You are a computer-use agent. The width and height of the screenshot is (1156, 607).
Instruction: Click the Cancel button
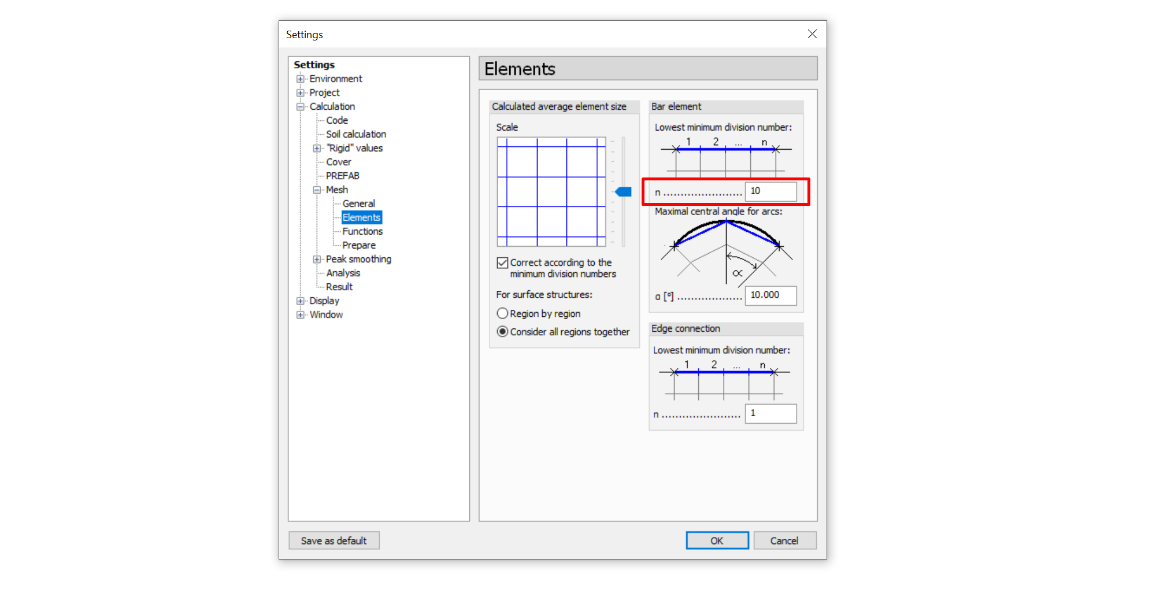[x=784, y=541]
